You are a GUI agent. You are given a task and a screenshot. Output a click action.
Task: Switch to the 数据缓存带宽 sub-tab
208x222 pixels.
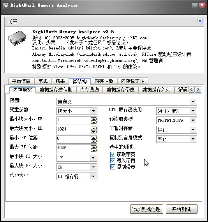coord(120,90)
